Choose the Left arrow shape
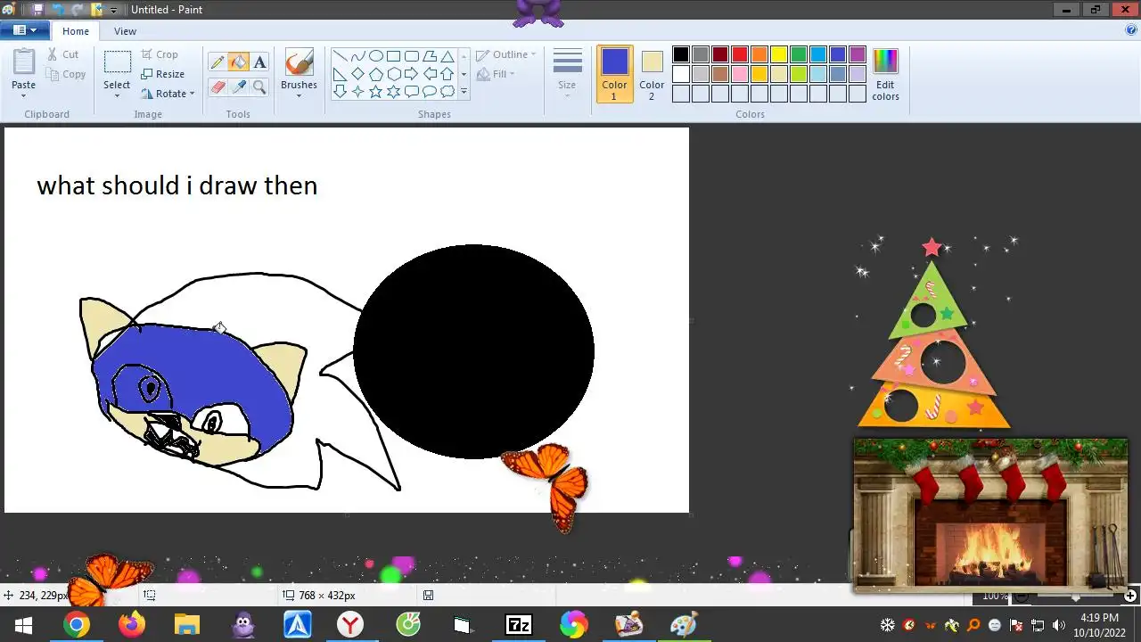The image size is (1141, 642). (429, 73)
